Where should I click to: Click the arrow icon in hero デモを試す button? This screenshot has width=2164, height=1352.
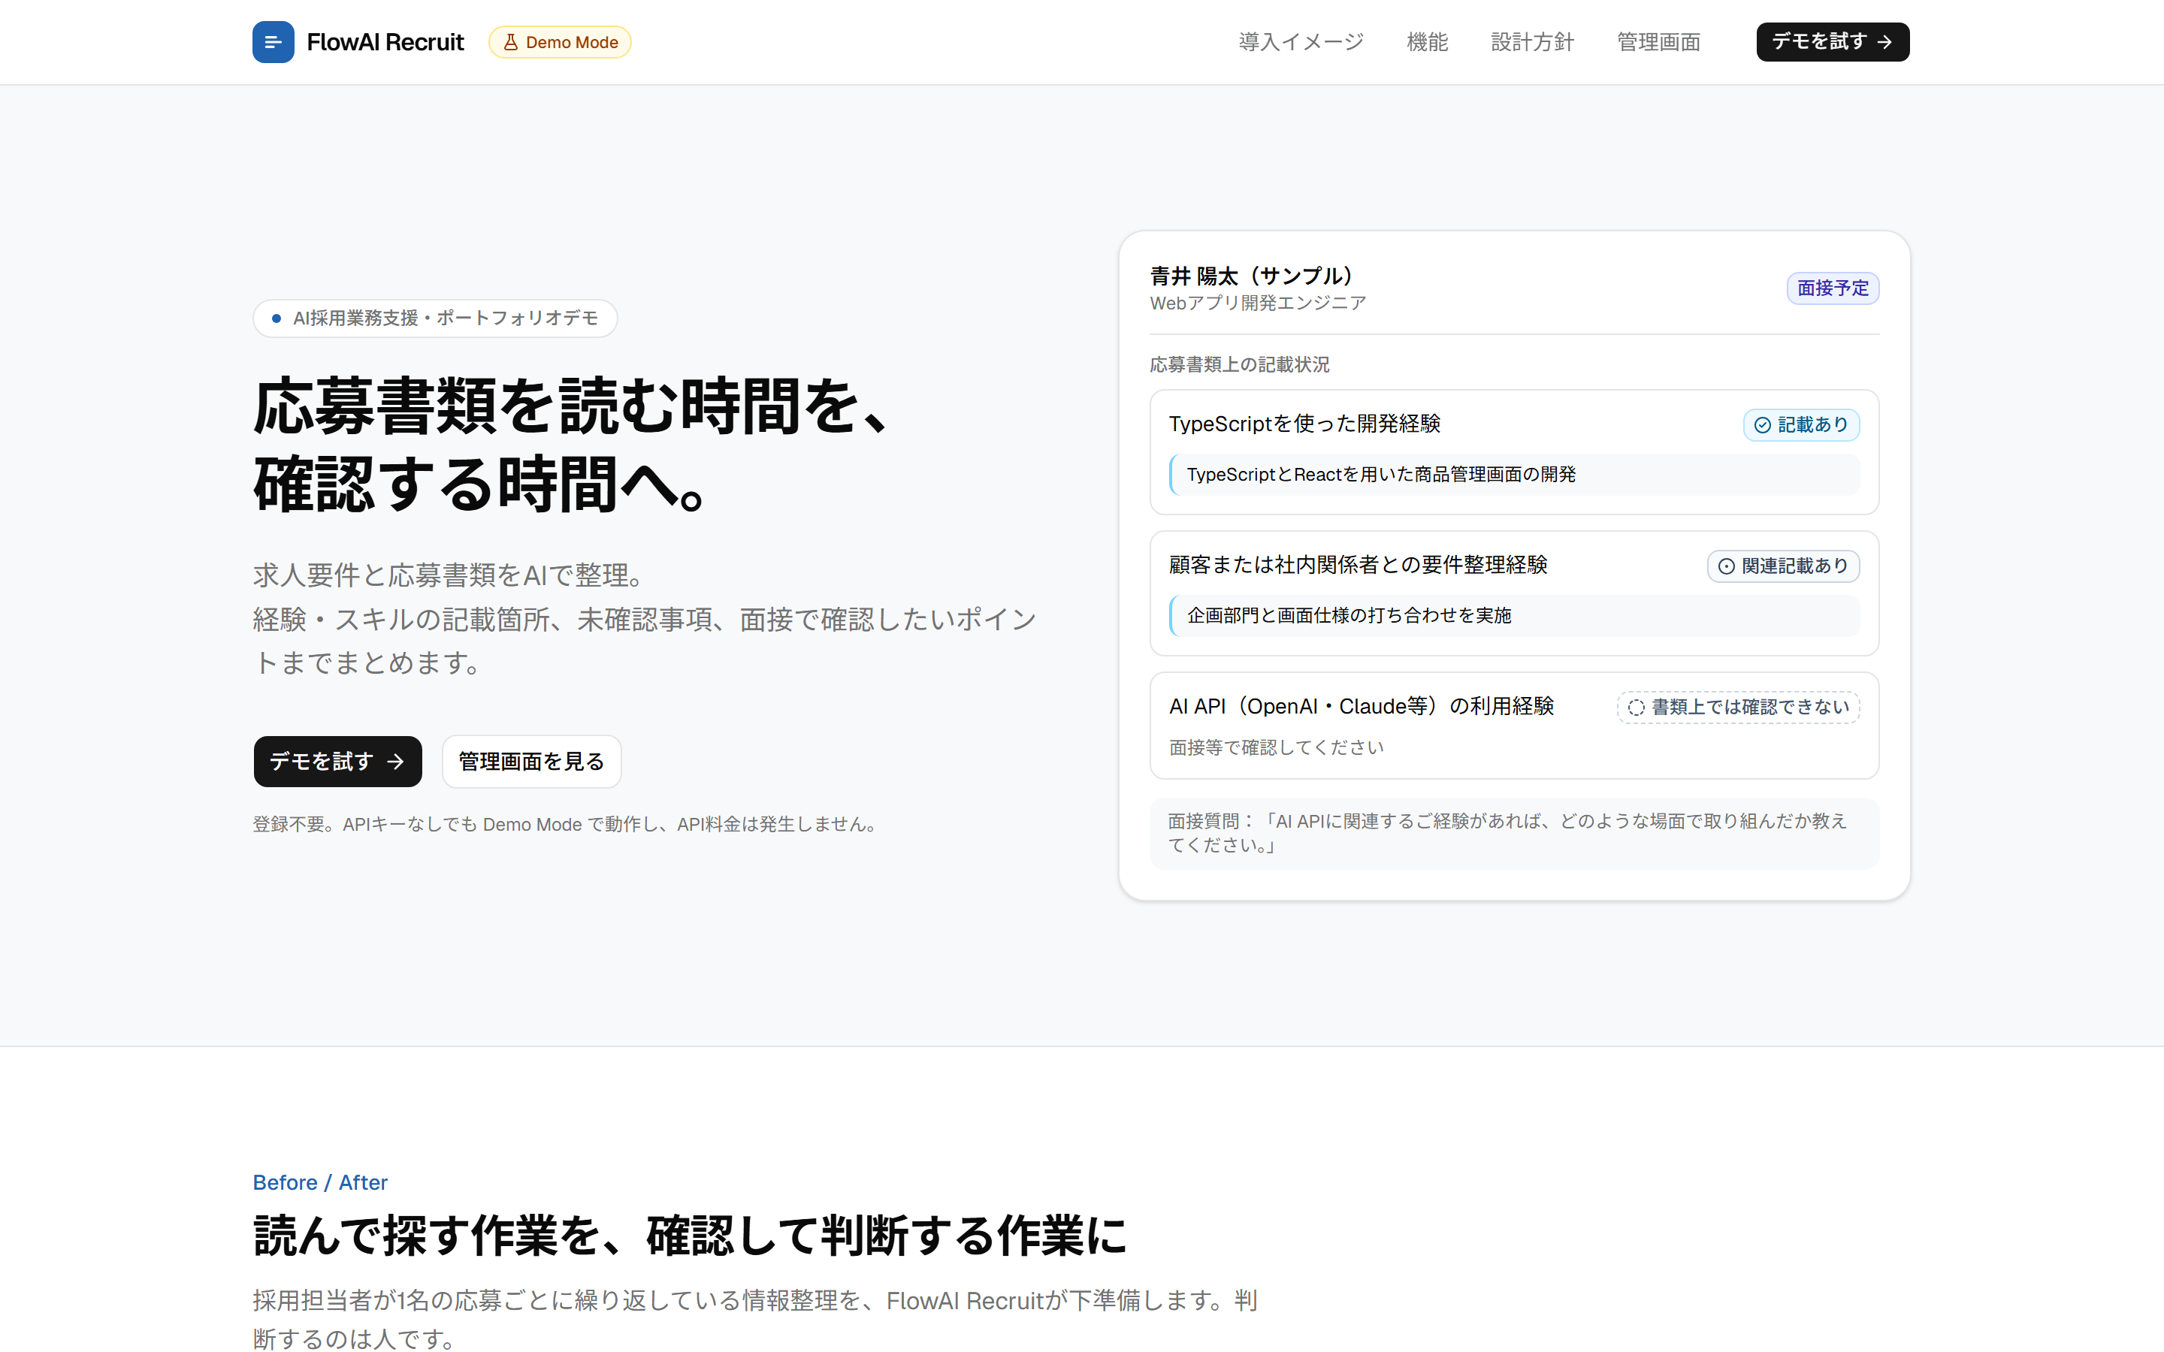[x=395, y=762]
